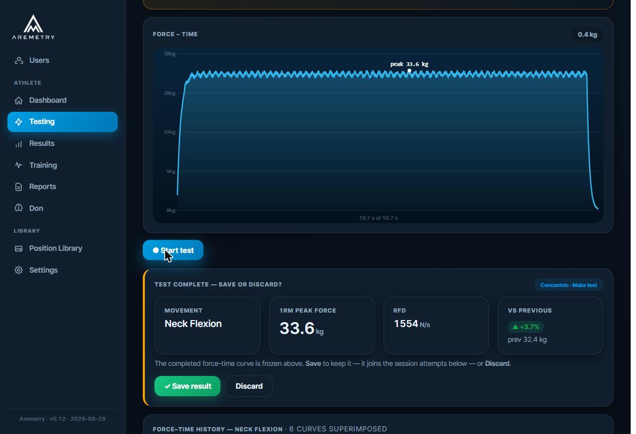Navigate to Training
636x434 pixels.
coord(62,165)
